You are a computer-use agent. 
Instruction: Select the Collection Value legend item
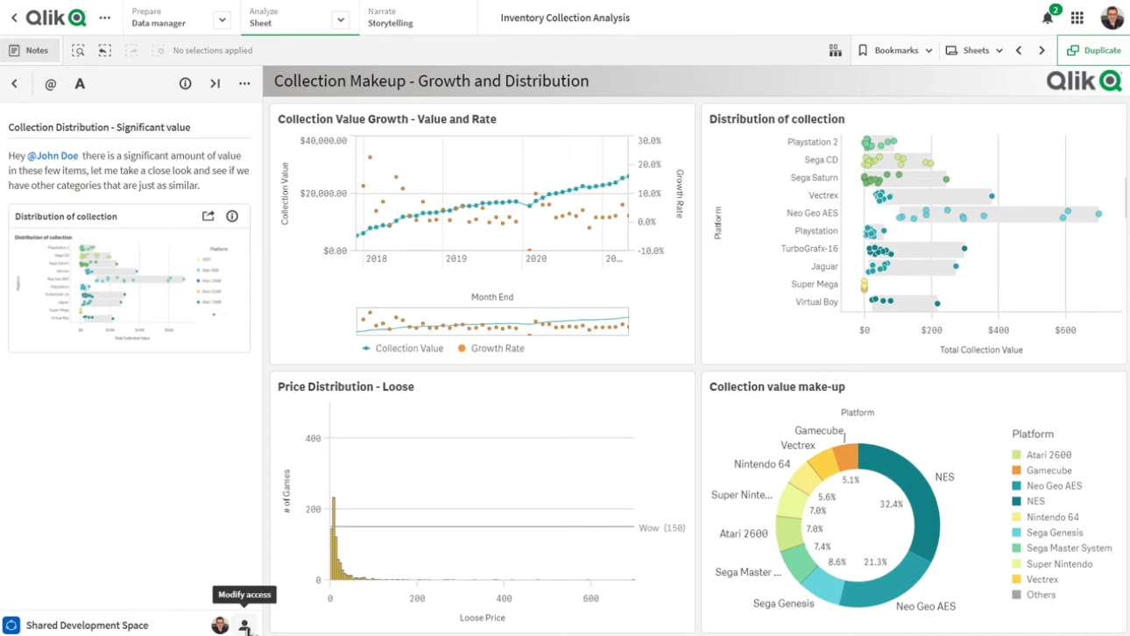tap(403, 348)
